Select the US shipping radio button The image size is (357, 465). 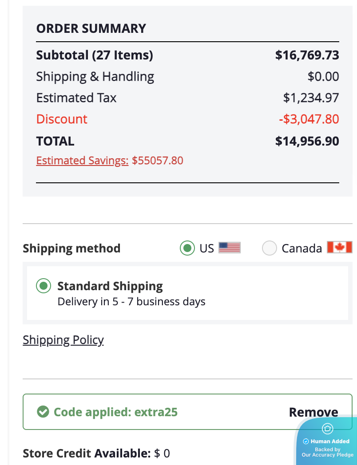[x=188, y=248]
